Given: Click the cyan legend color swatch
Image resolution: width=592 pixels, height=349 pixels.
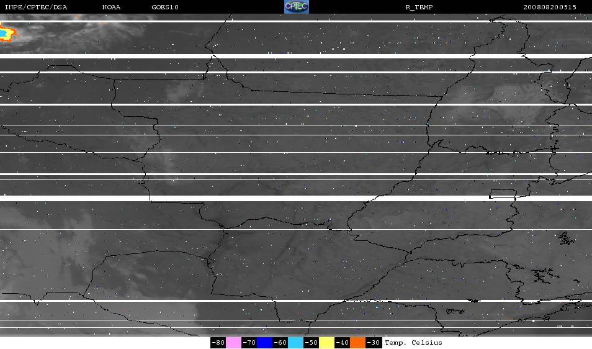Looking at the screenshot, I should 296,342.
